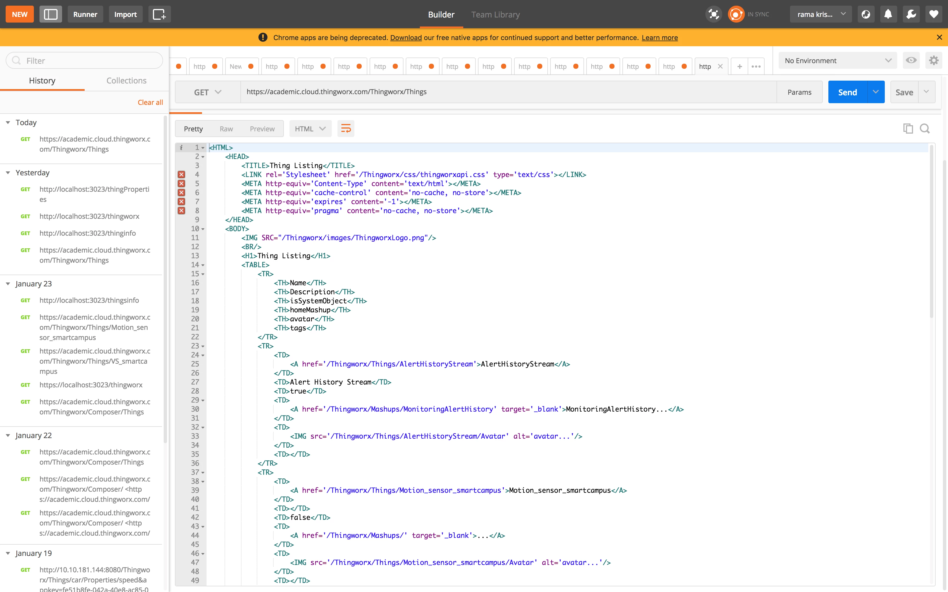Viewport: 948px width, 592px height.
Task: Click the Import button
Action: [125, 14]
